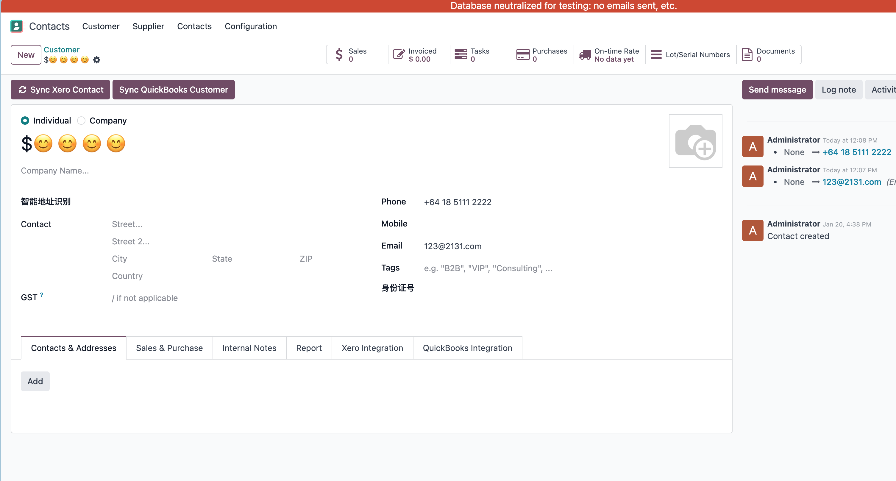Click the sync arrows icon on Xero button
The height and width of the screenshot is (481, 896).
[x=23, y=90]
